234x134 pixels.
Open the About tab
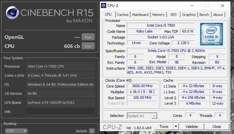(x=218, y=15)
